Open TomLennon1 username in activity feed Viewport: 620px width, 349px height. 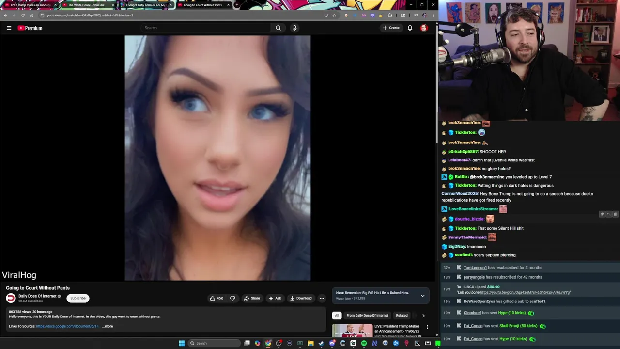475,268
